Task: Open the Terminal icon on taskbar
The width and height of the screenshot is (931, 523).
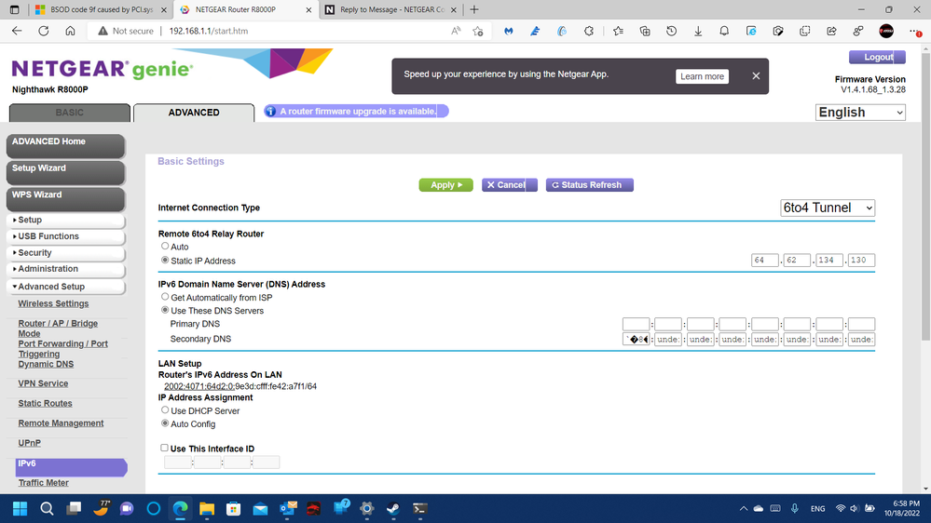Action: pos(419,509)
